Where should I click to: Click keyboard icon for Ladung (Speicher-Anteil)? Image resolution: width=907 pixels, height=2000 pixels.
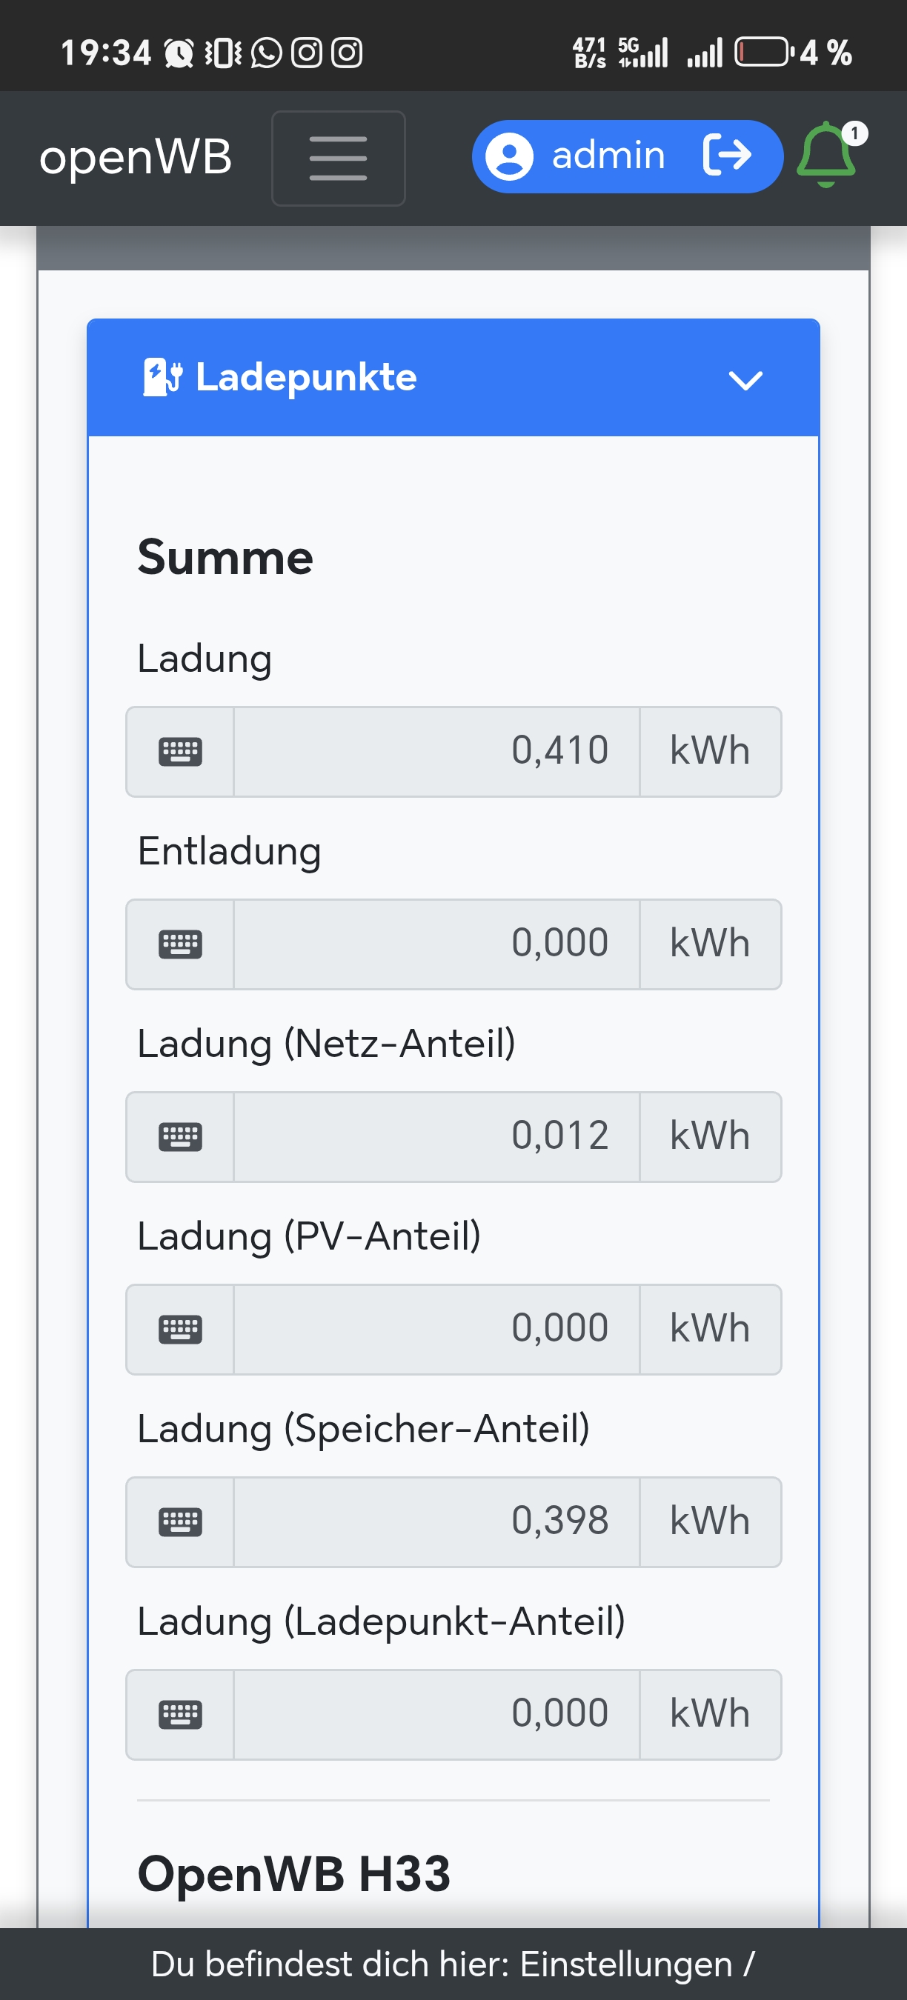(180, 1521)
